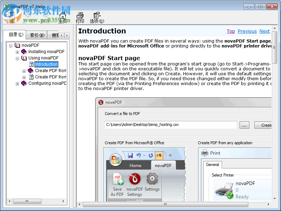Viewport: 281px width, 211px height.
Task: Click the novaPDF ribbon tab in screenshot
Action: (163, 165)
